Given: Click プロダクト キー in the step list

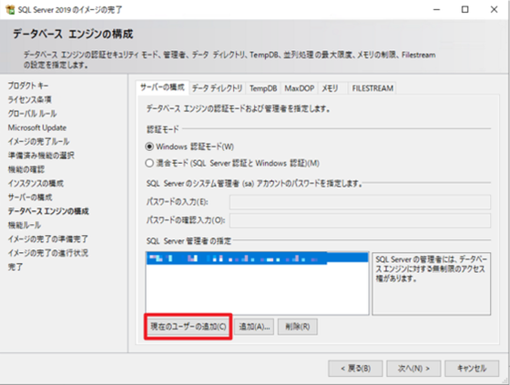Looking at the screenshot, I should pyautogui.click(x=28, y=86).
